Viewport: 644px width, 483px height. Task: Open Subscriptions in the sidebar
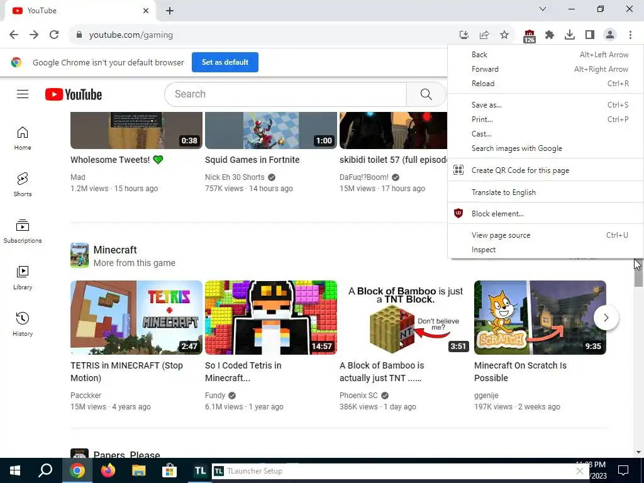(23, 231)
